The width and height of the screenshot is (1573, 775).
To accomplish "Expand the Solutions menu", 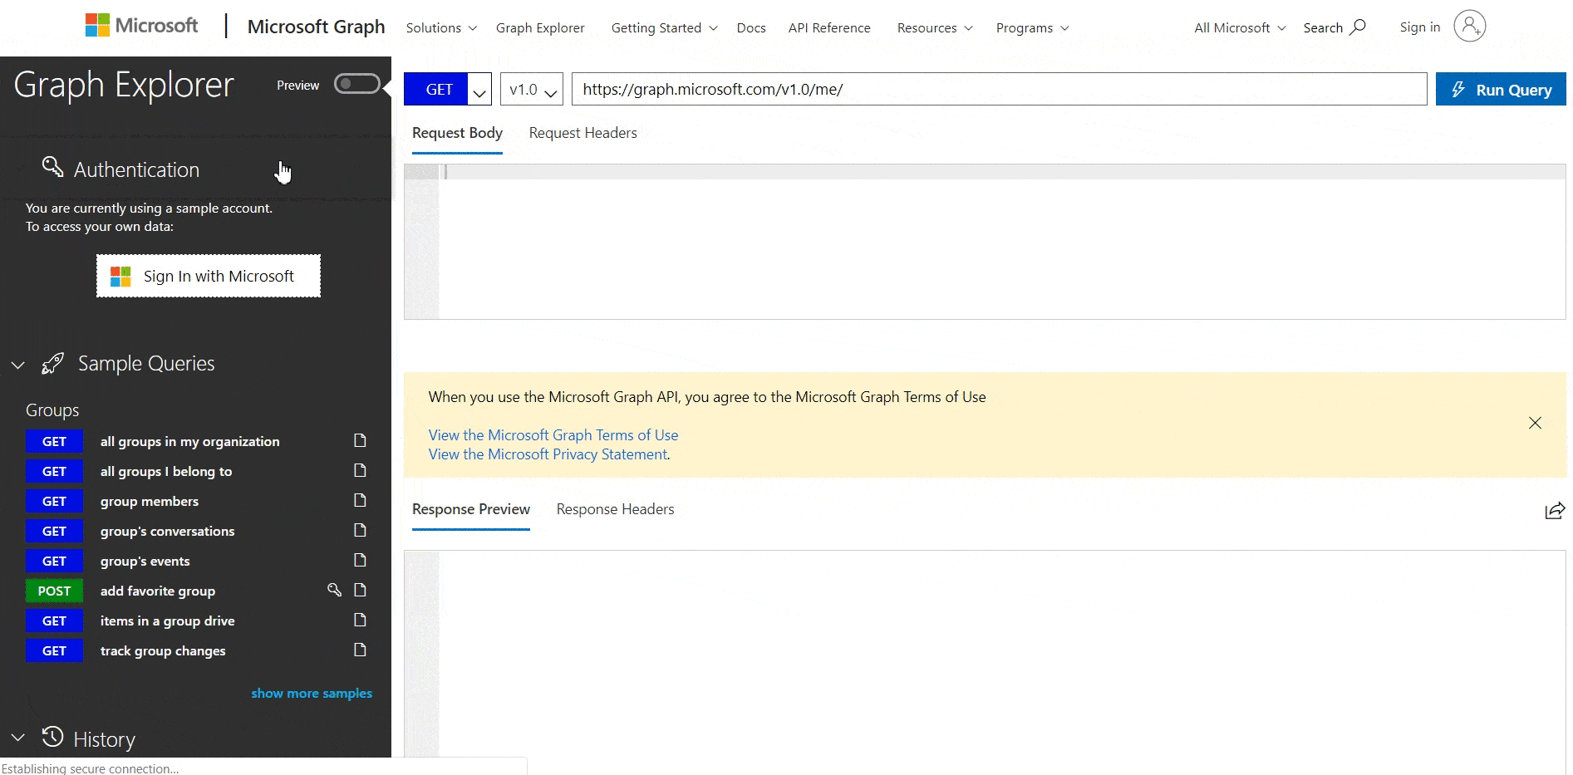I will click(441, 28).
